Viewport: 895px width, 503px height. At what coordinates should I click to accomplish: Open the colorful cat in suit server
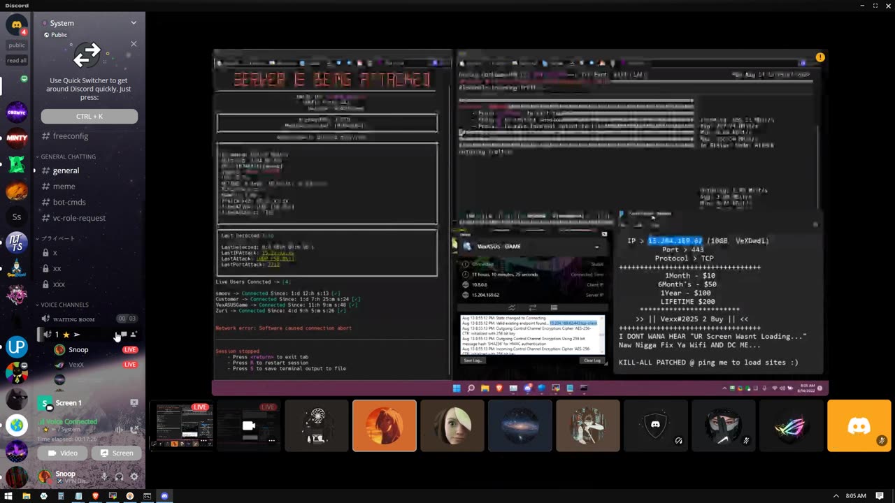click(17, 373)
